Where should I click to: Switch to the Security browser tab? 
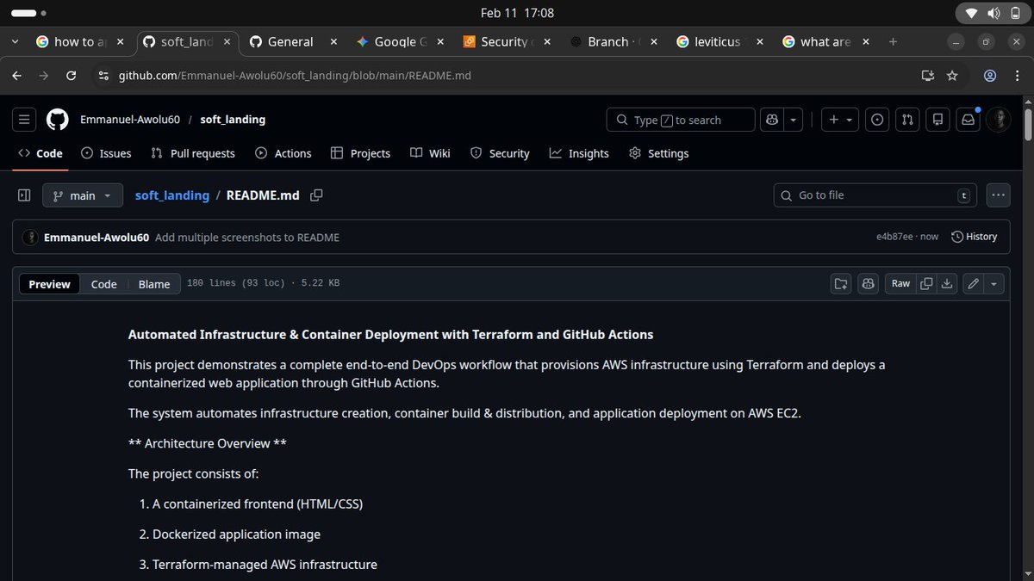[x=505, y=41]
